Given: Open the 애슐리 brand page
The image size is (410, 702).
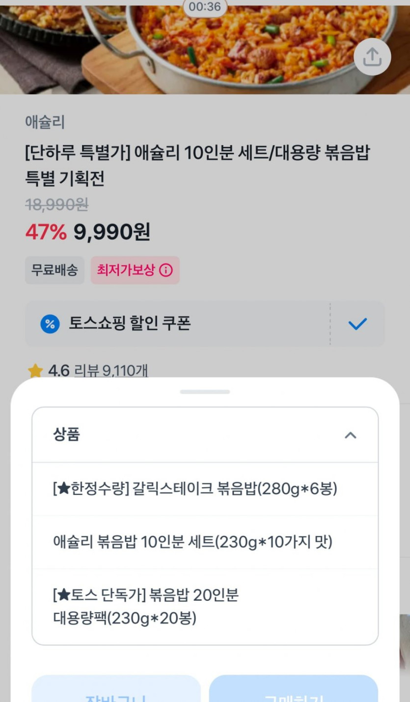Looking at the screenshot, I should [x=45, y=122].
